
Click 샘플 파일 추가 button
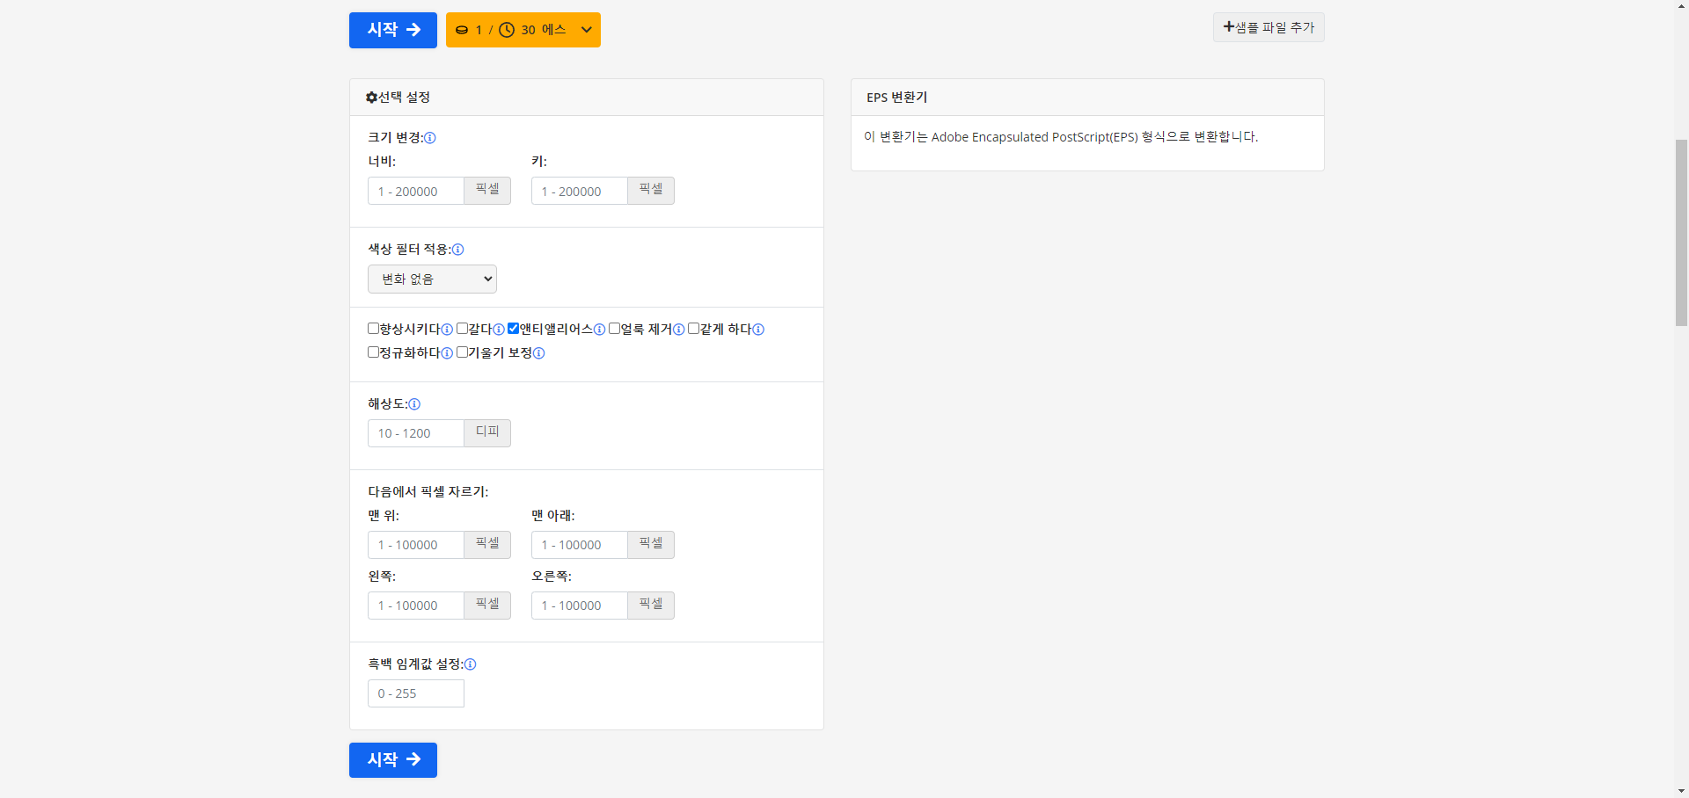(x=1269, y=27)
